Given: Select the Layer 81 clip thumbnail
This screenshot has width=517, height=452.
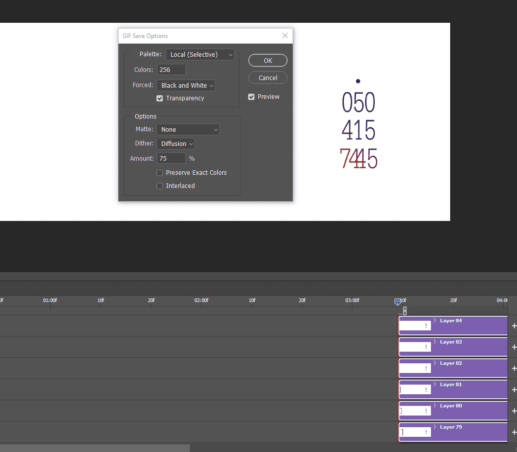Looking at the screenshot, I should click(x=415, y=390).
